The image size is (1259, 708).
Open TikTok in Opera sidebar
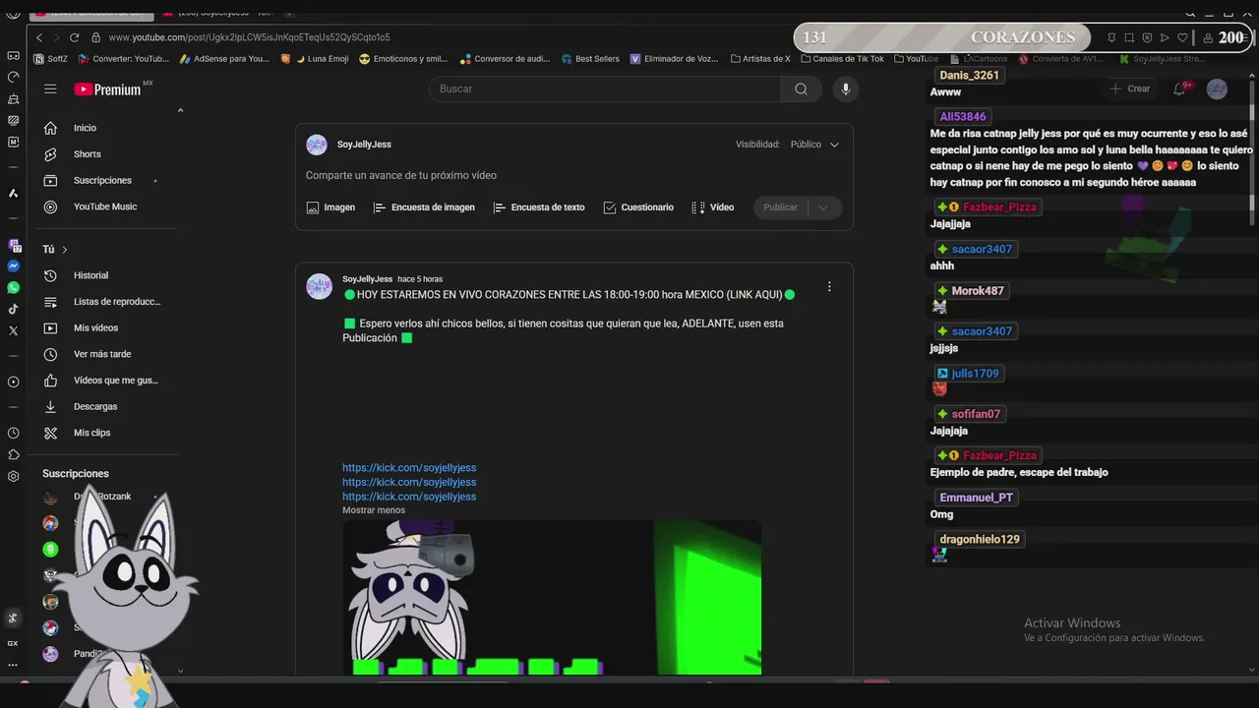[13, 309]
